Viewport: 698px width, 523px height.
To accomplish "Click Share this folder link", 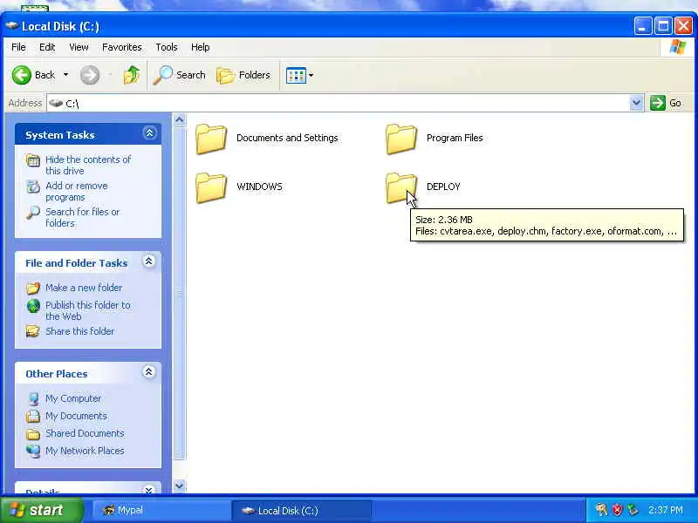I will coord(79,331).
